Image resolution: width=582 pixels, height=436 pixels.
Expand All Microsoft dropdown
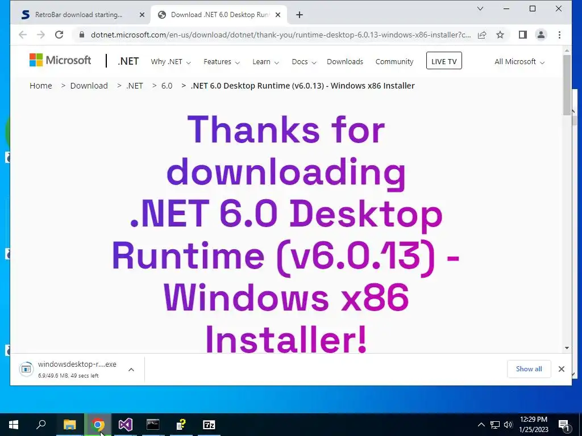coord(519,61)
